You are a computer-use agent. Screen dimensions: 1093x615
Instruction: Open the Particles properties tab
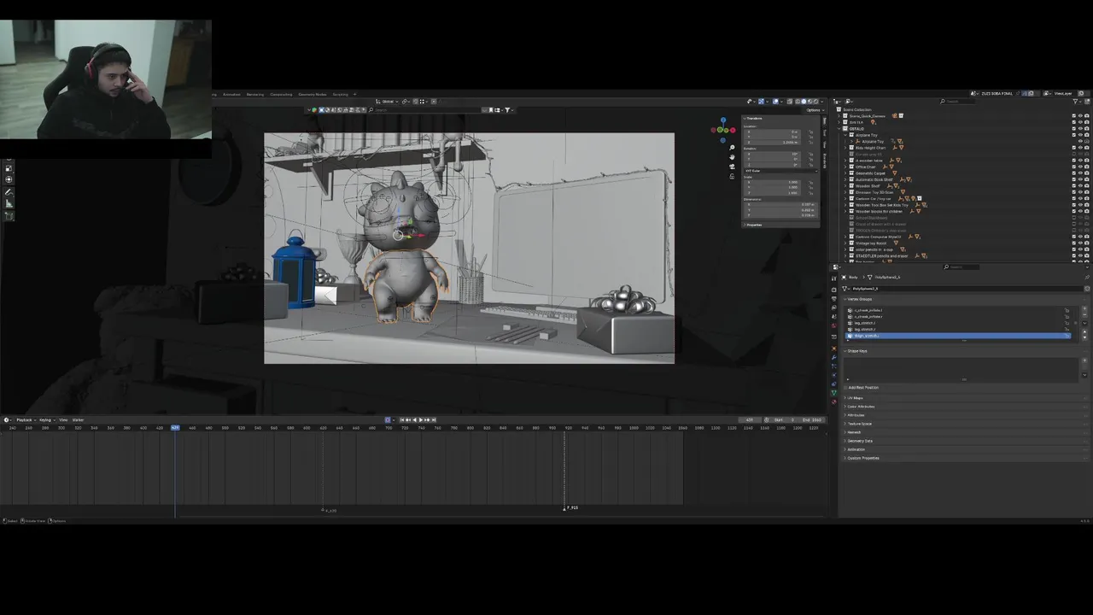pos(834,366)
